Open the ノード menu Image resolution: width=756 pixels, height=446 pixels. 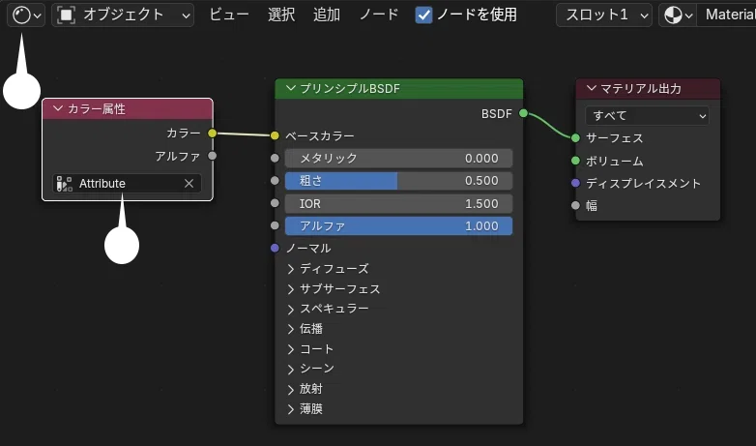379,15
